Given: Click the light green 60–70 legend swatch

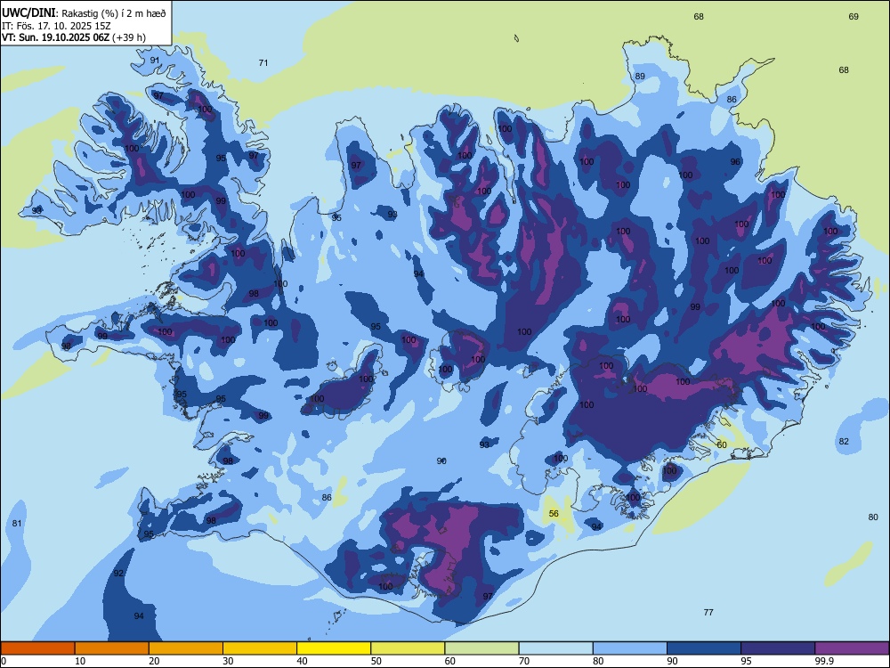Looking at the screenshot, I should (x=481, y=648).
